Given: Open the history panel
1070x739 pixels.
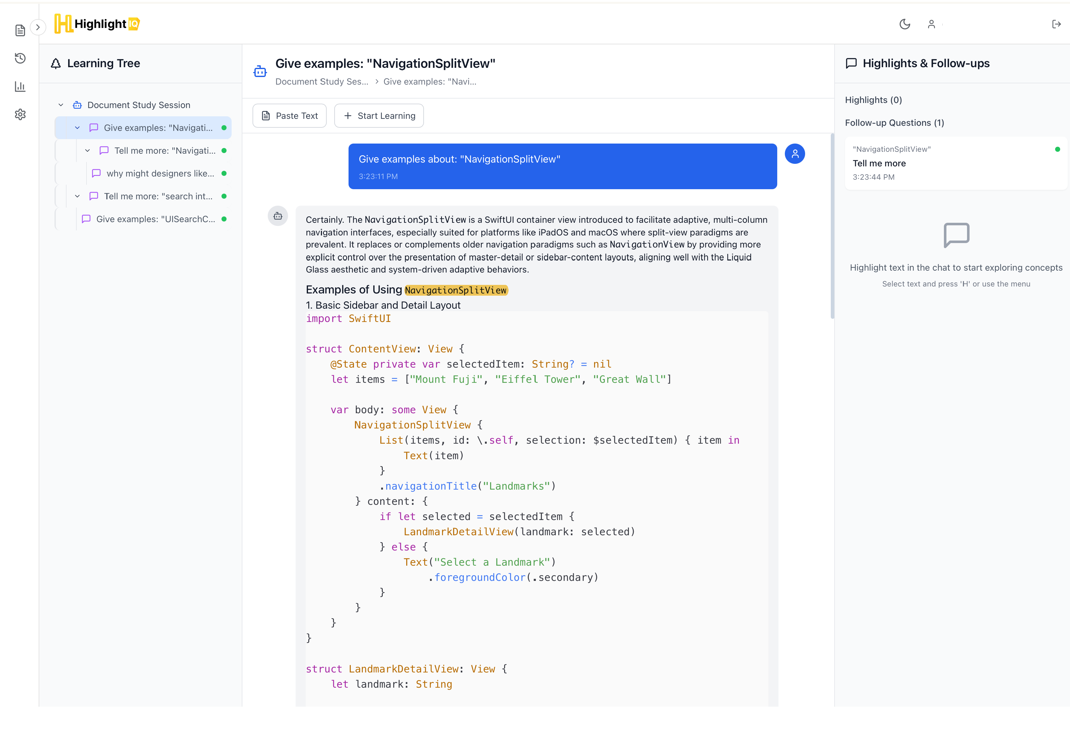Looking at the screenshot, I should pyautogui.click(x=20, y=58).
